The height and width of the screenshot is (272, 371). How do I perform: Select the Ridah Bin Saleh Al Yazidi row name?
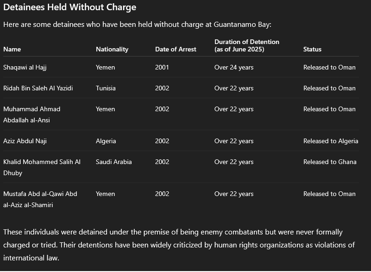click(x=38, y=88)
